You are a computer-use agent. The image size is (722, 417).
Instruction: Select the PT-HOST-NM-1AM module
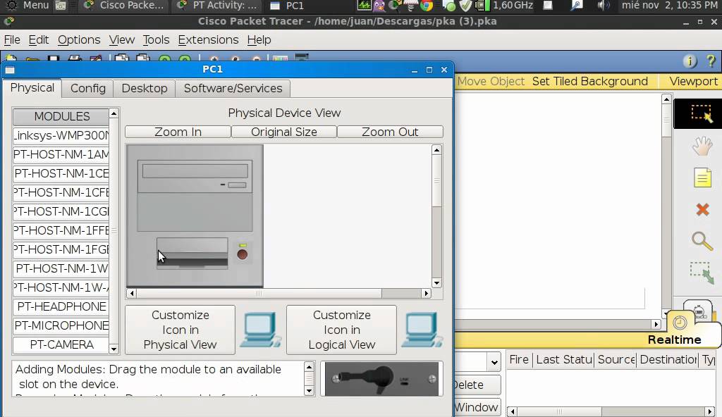61,155
